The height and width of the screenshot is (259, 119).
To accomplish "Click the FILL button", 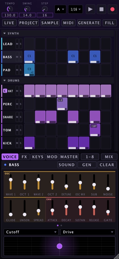I will coord(110,23).
